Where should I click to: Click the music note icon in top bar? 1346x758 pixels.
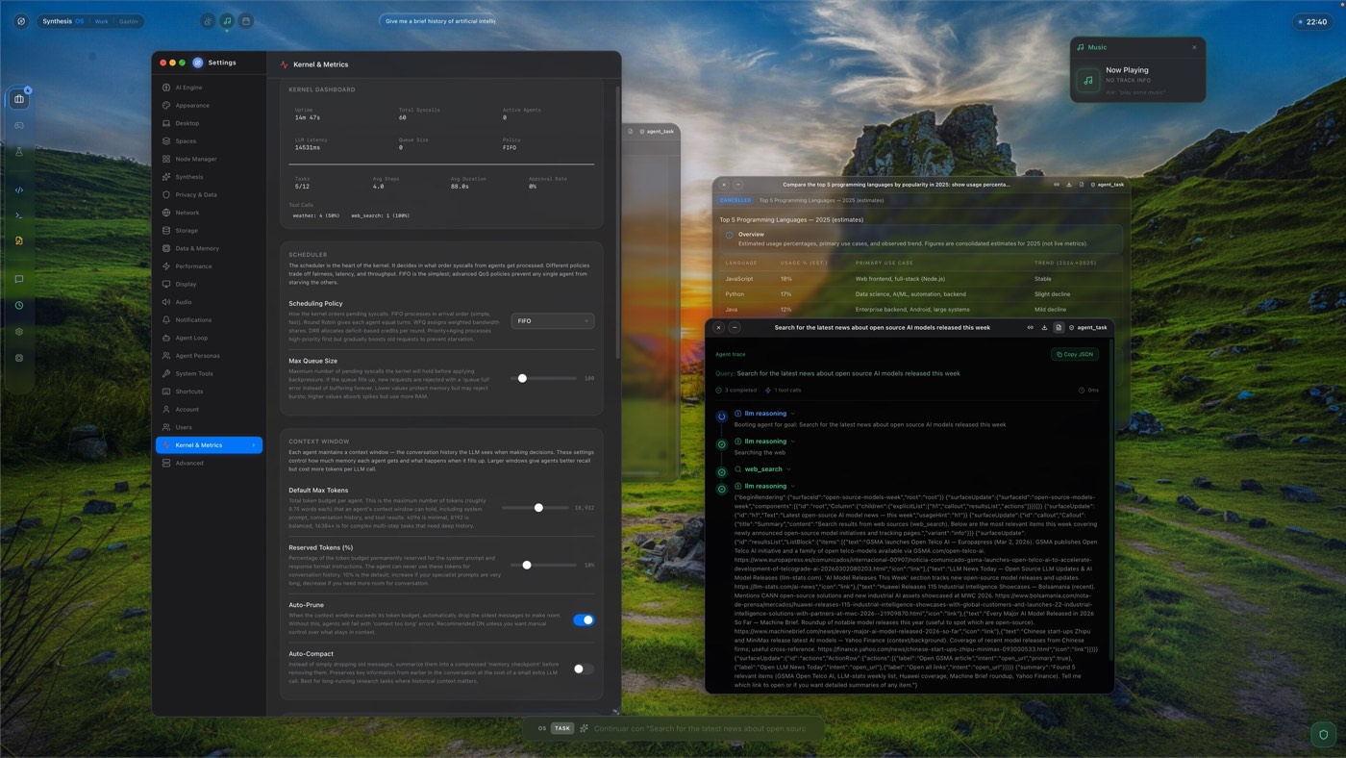click(227, 21)
